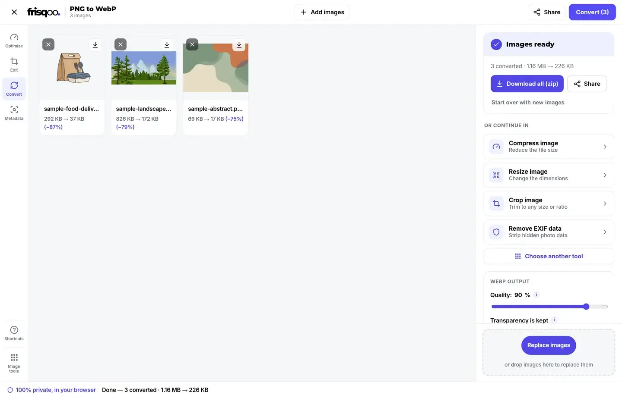Remove sample-food-delivery image from list

tap(48, 44)
